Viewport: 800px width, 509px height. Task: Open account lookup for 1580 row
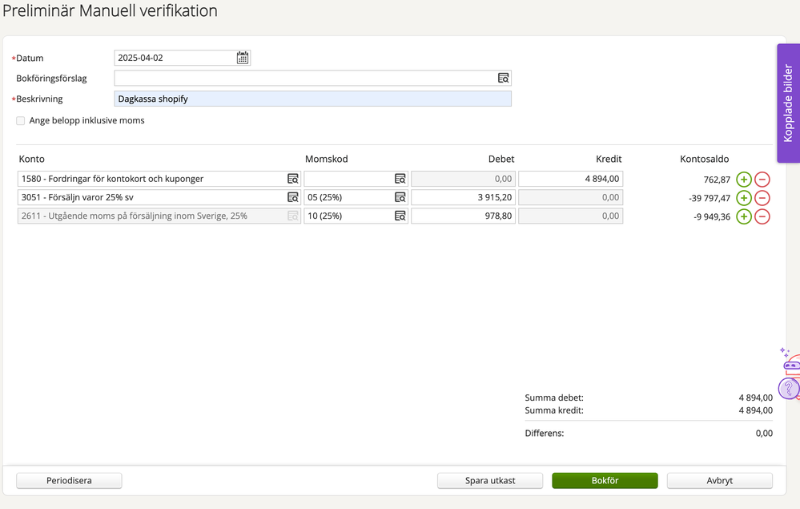pos(292,179)
